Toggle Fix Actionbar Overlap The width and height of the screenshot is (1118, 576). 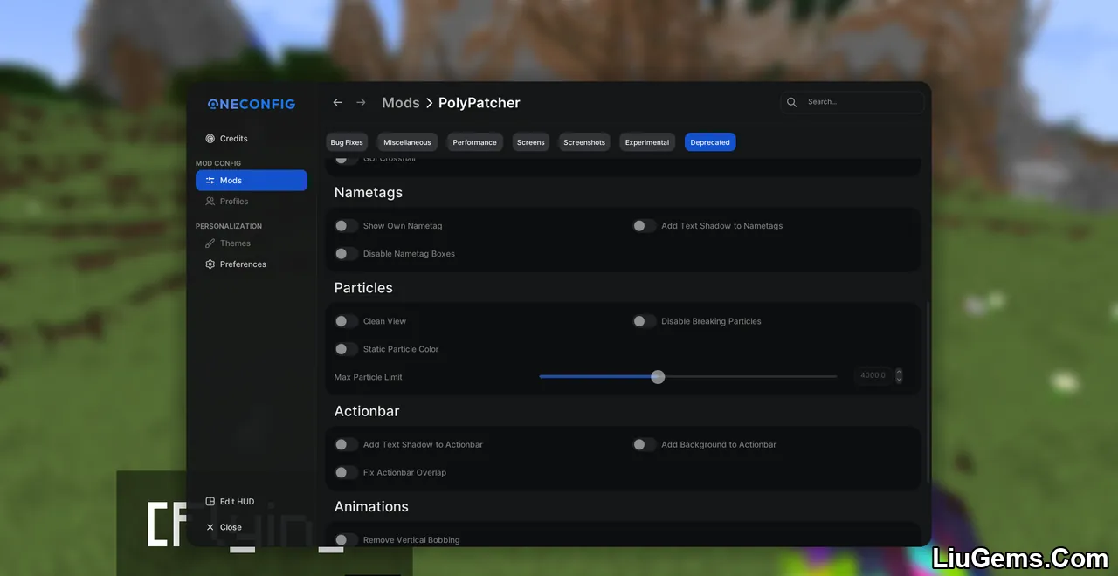[347, 472]
